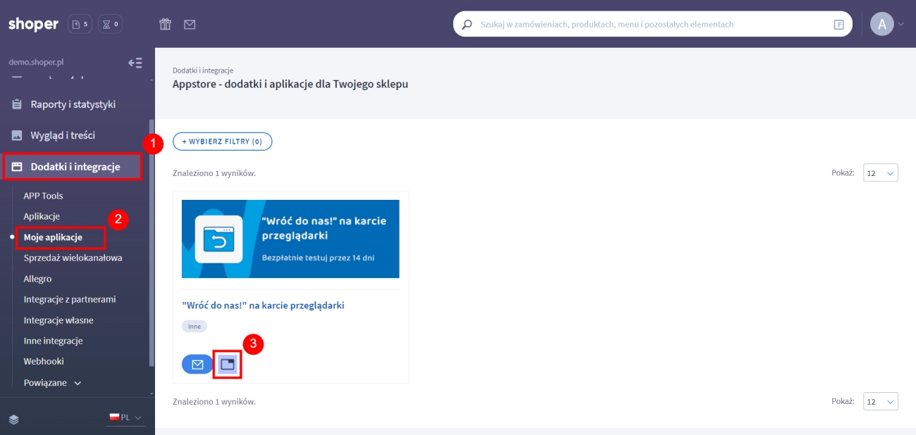Click the "Wróć do nas!" app banner thumbnail
Viewport: 916px width, 435px height.
(290, 239)
